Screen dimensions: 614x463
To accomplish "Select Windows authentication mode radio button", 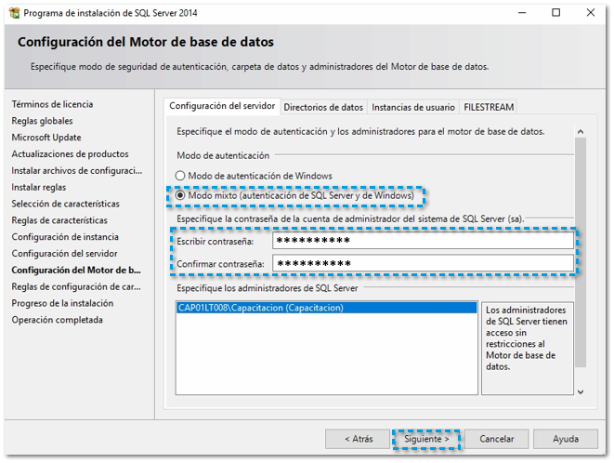I will (180, 176).
